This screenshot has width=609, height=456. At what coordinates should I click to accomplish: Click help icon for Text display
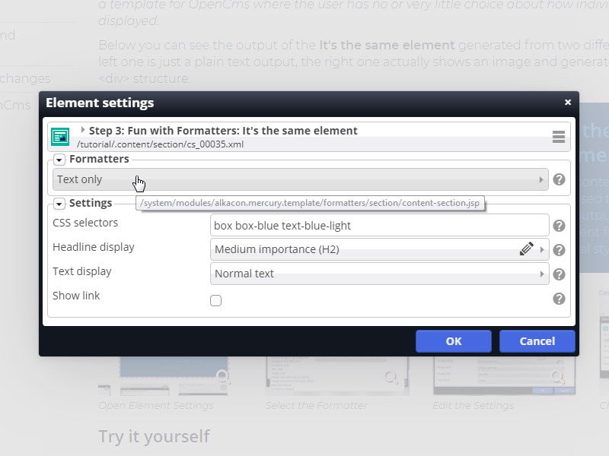(559, 274)
